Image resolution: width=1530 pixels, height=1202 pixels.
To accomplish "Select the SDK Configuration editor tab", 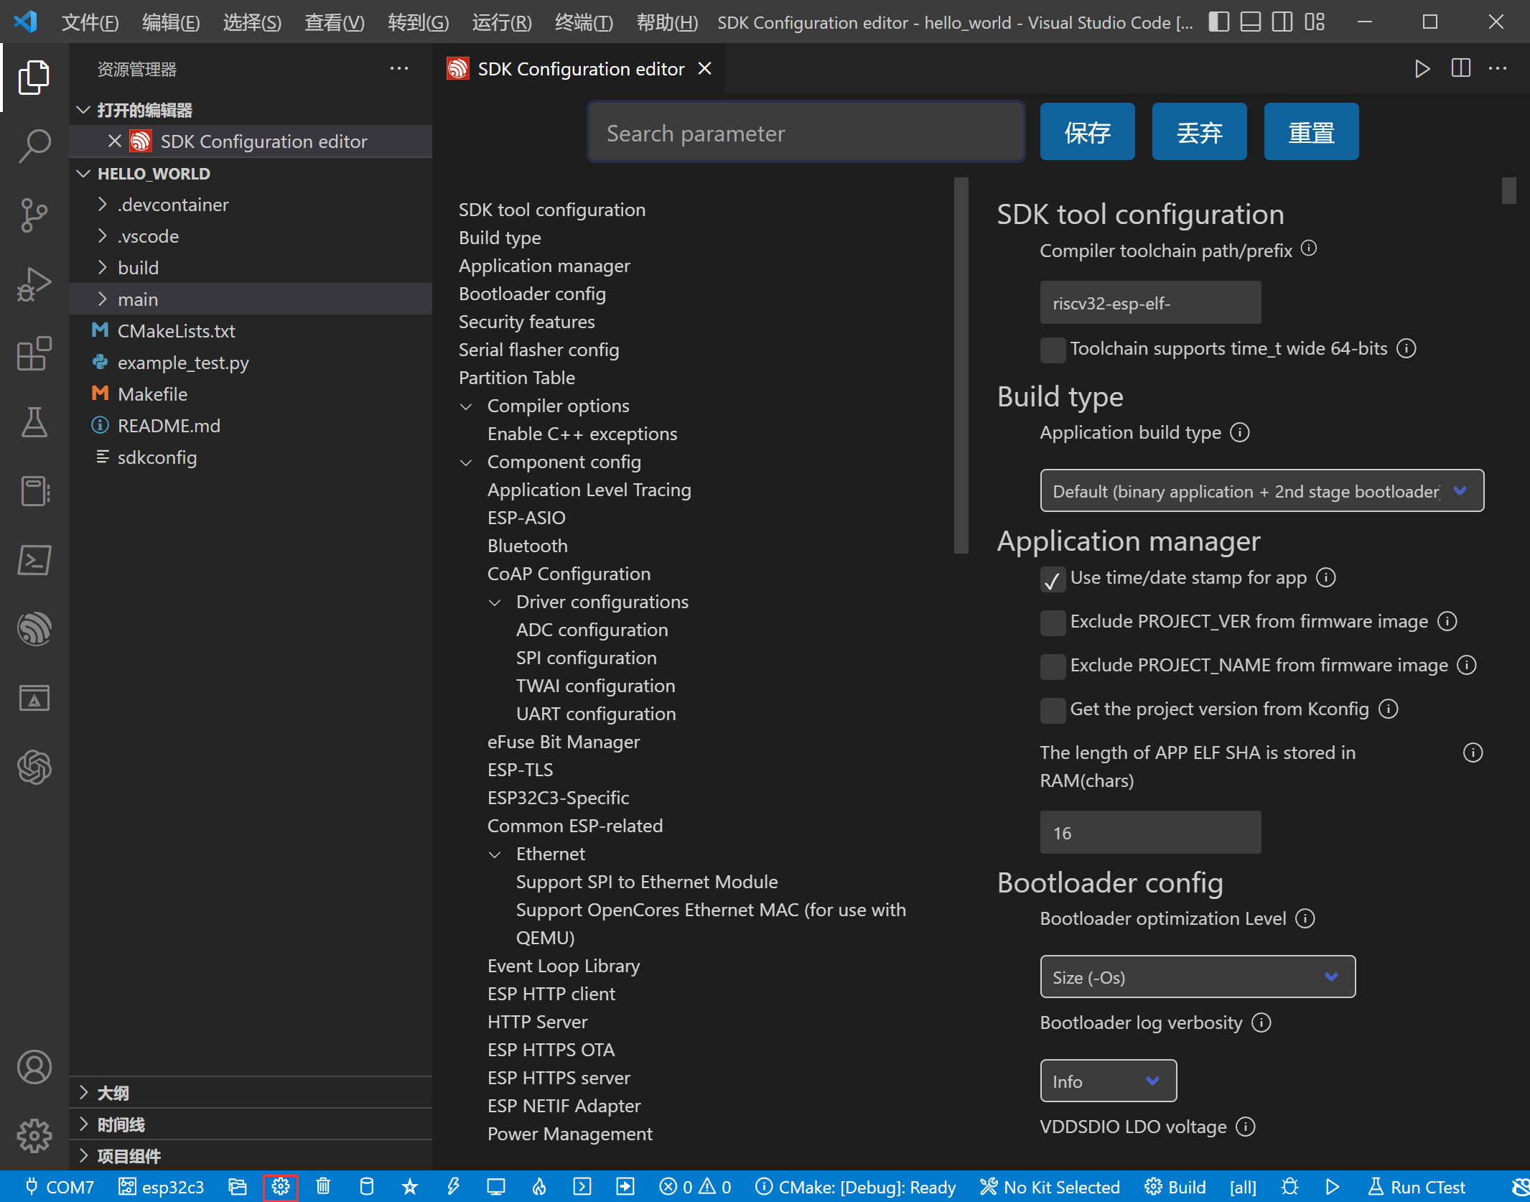I will point(579,69).
